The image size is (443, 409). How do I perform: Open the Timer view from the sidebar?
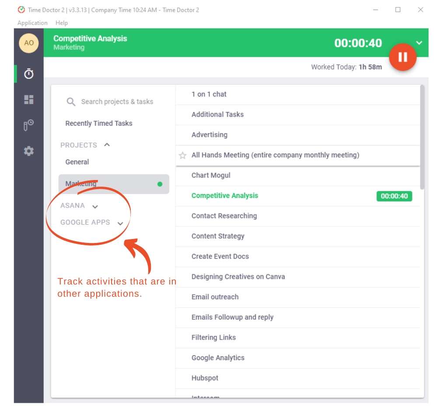[28, 74]
